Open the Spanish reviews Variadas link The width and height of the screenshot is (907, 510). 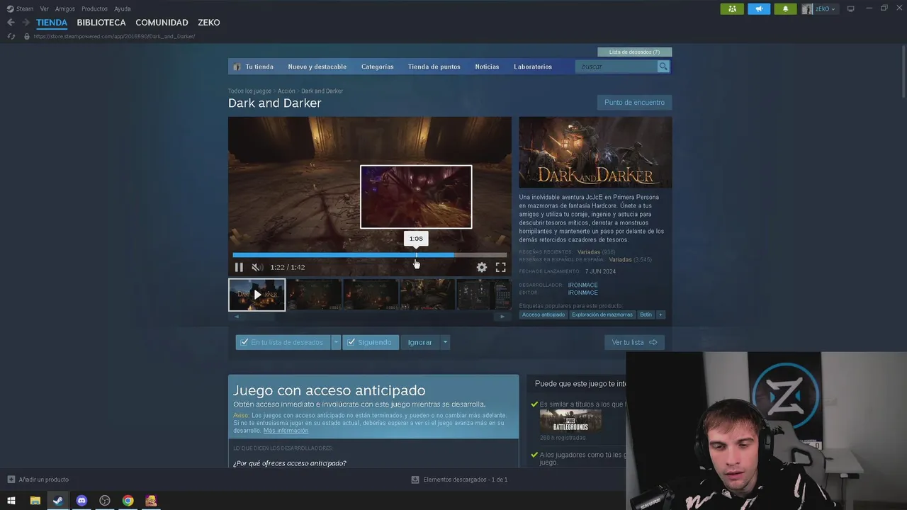(620, 260)
